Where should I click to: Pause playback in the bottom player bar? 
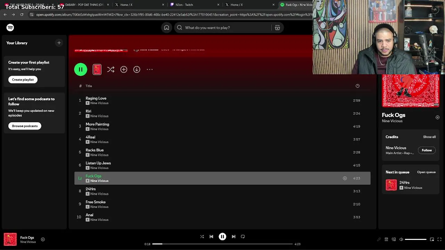coord(222,236)
